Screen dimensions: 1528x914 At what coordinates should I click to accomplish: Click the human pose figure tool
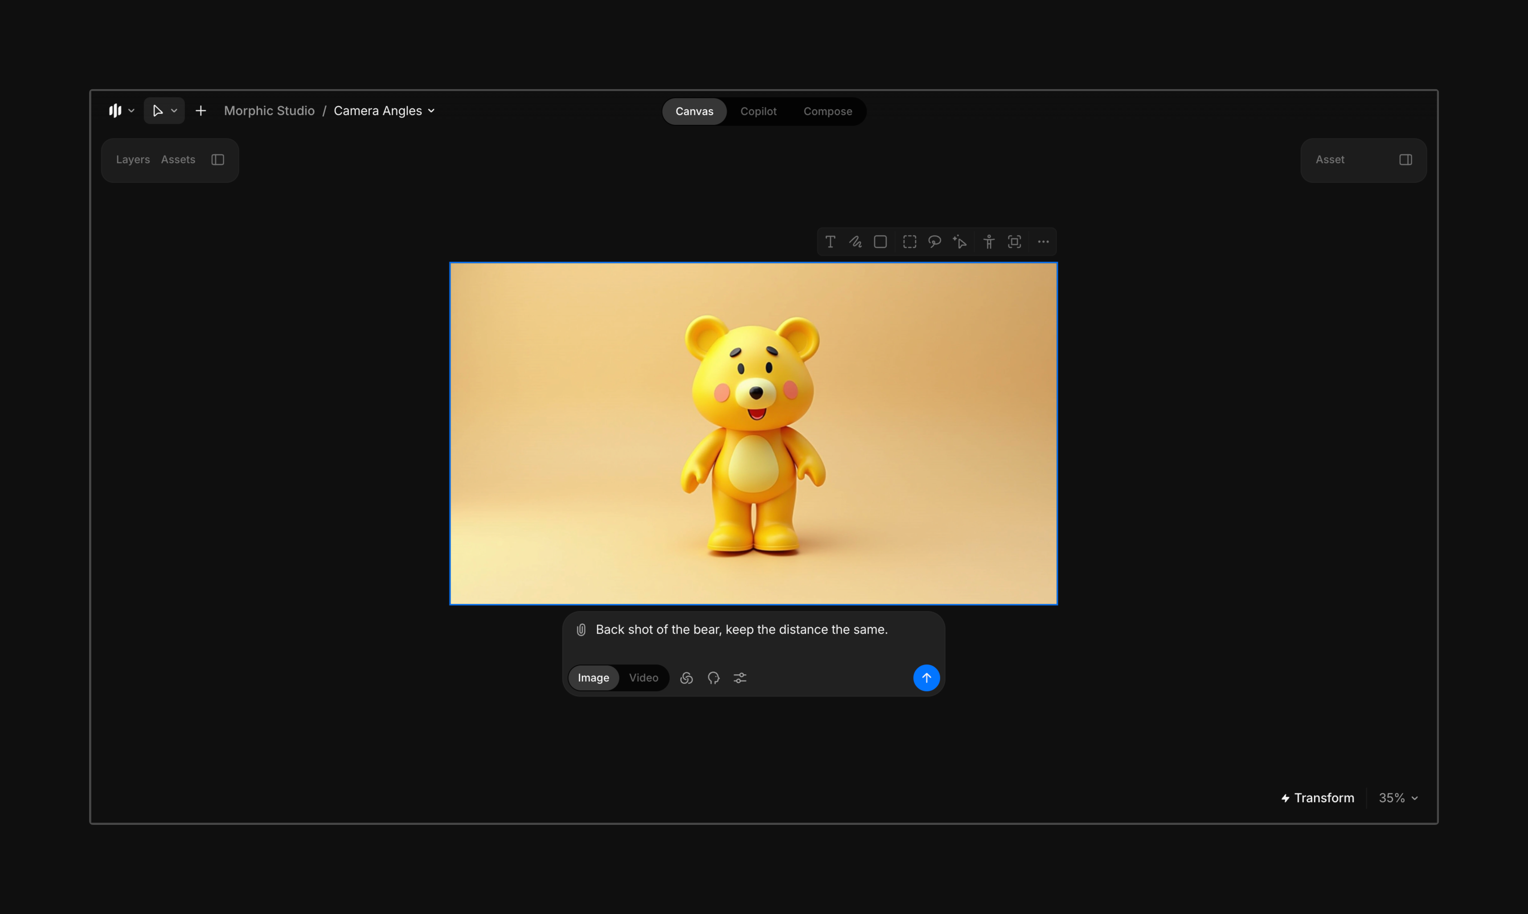coord(989,242)
